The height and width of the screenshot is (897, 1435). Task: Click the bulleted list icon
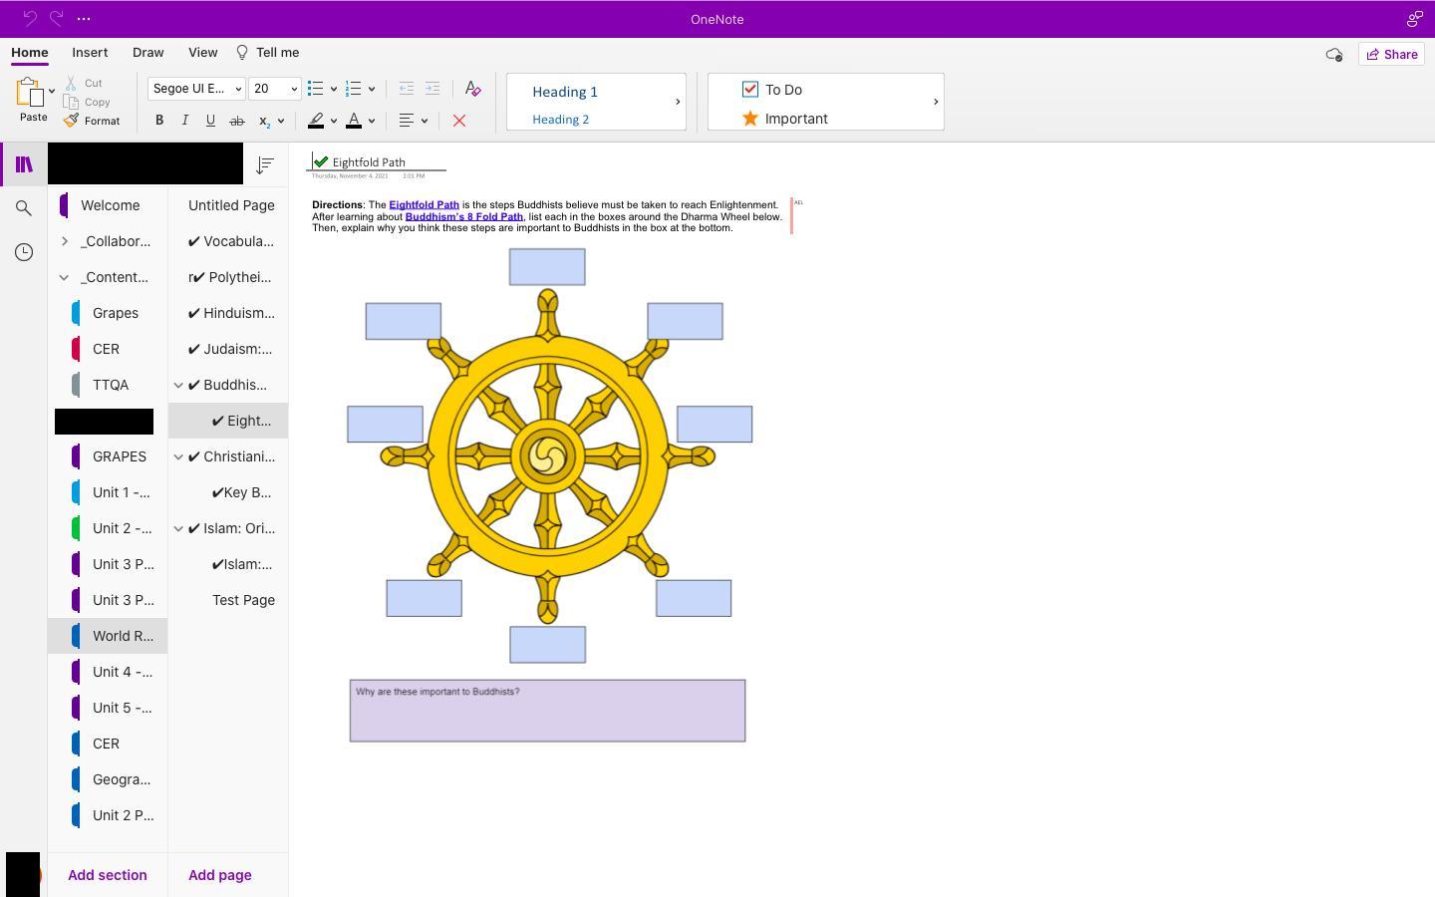point(315,89)
